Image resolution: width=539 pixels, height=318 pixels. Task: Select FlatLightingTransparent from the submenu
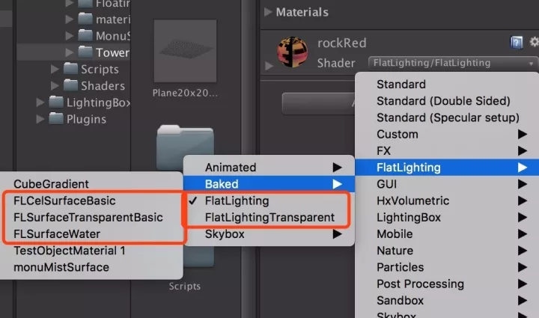click(269, 218)
